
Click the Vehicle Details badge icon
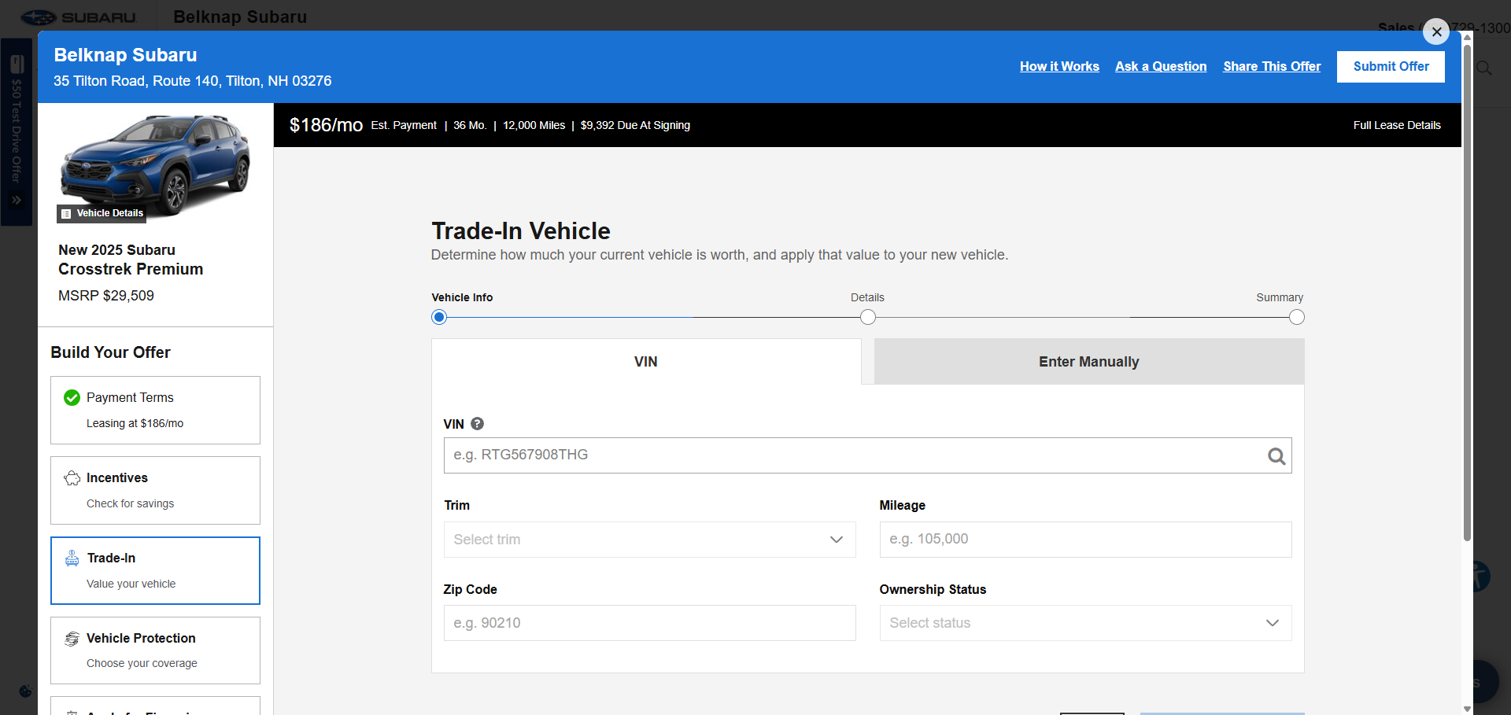[x=66, y=213]
